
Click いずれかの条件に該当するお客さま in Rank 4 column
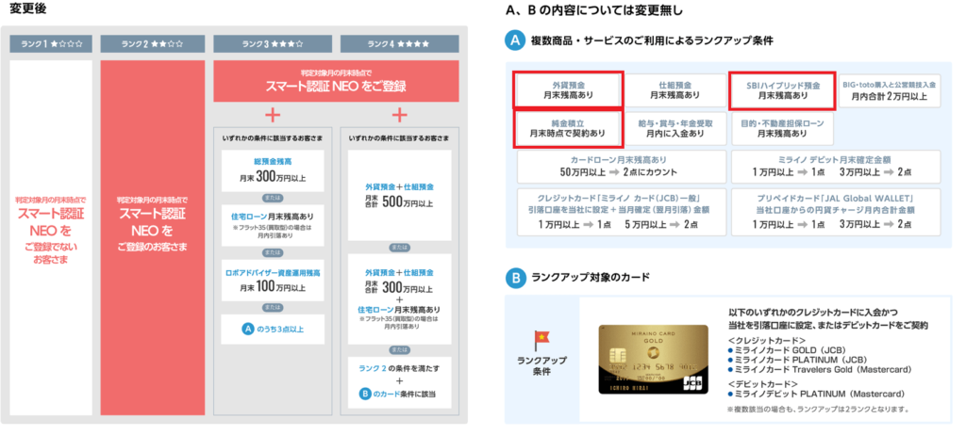(x=399, y=137)
